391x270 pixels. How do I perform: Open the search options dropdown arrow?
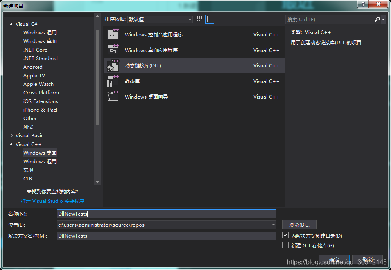[383, 19]
